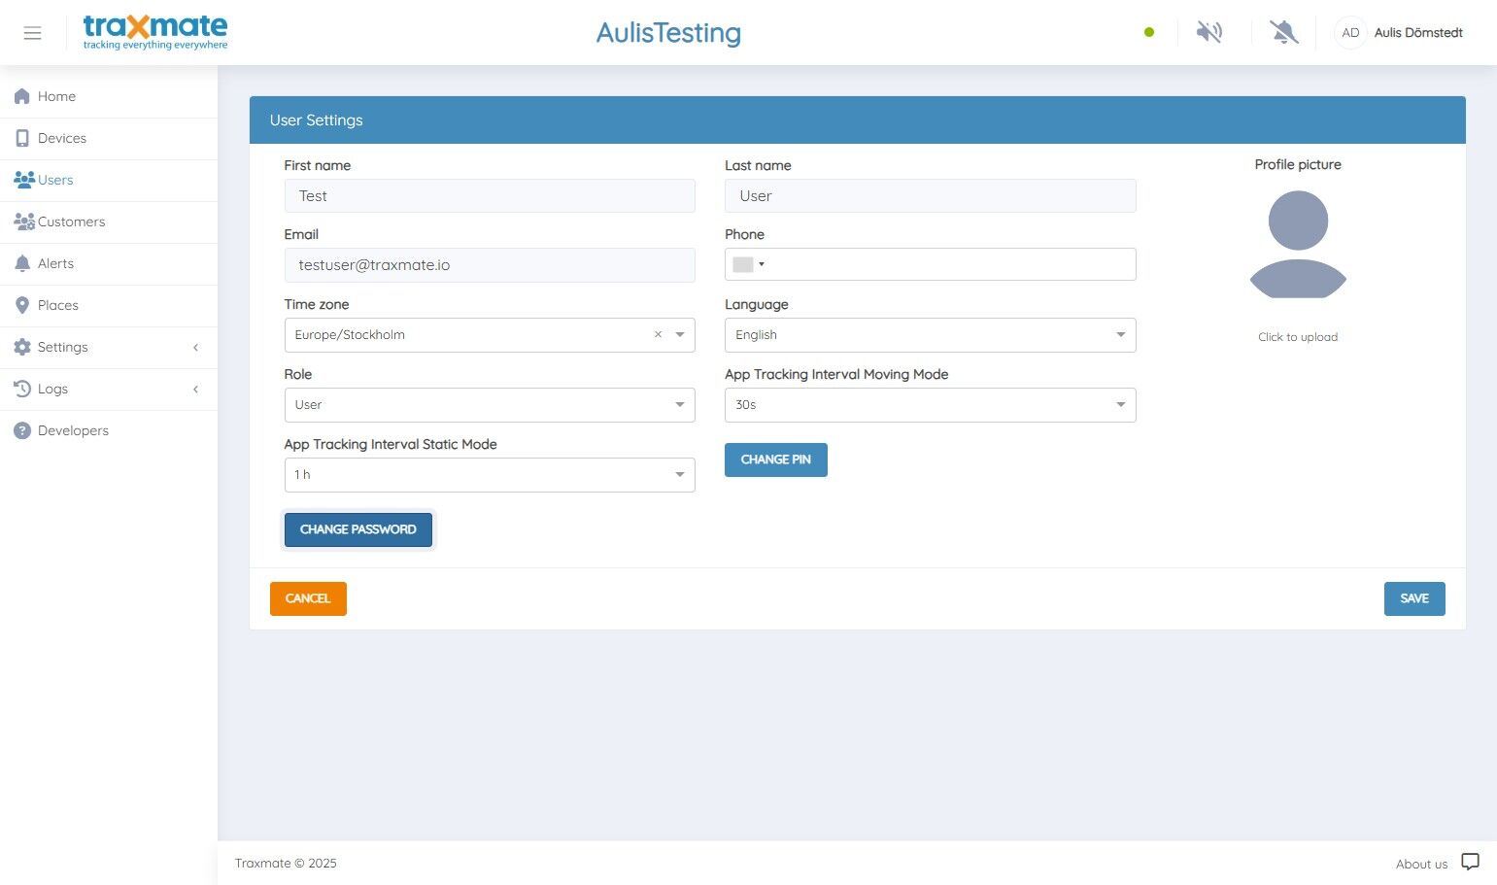
Task: Click the Traxmate logo
Action: coord(155,32)
